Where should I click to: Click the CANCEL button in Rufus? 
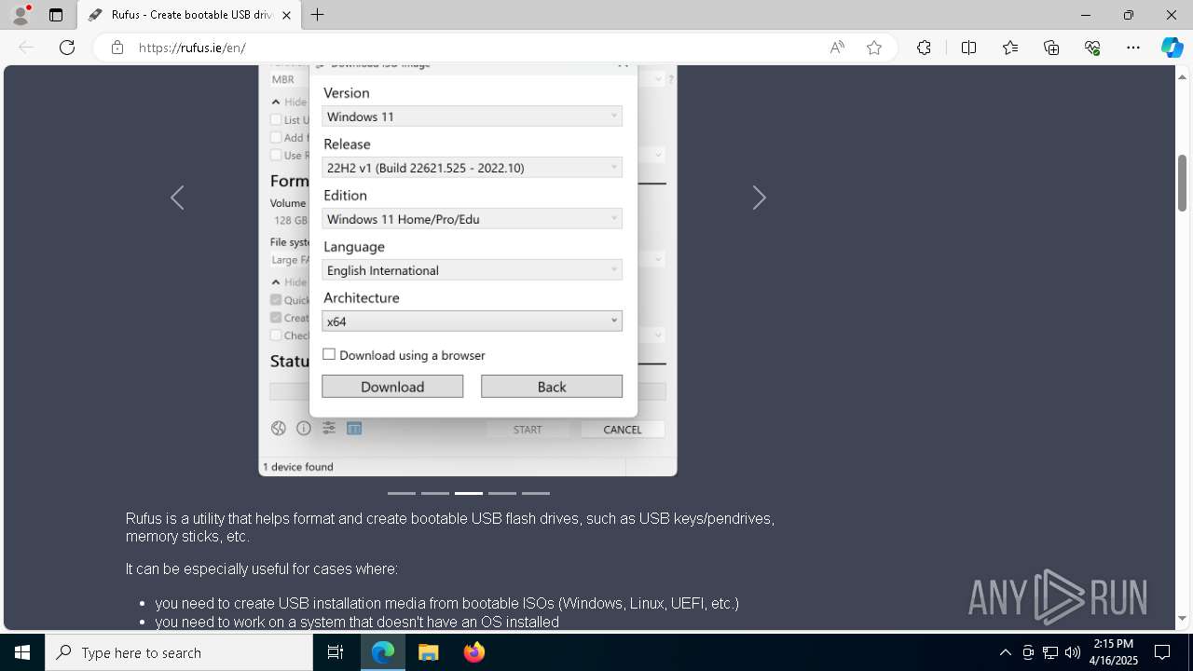tap(623, 430)
